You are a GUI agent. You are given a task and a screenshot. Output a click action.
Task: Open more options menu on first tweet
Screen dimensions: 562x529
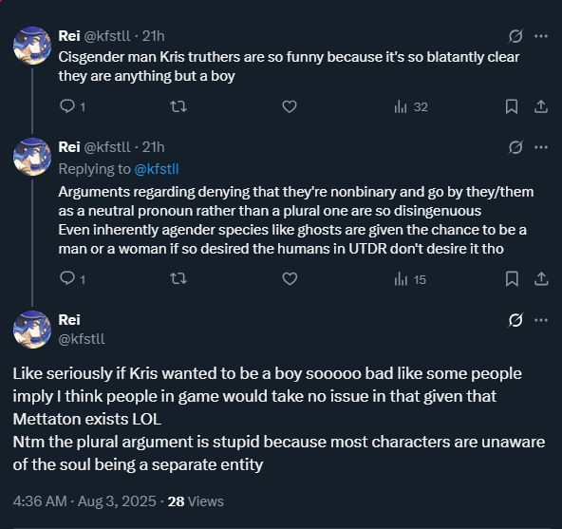point(541,36)
